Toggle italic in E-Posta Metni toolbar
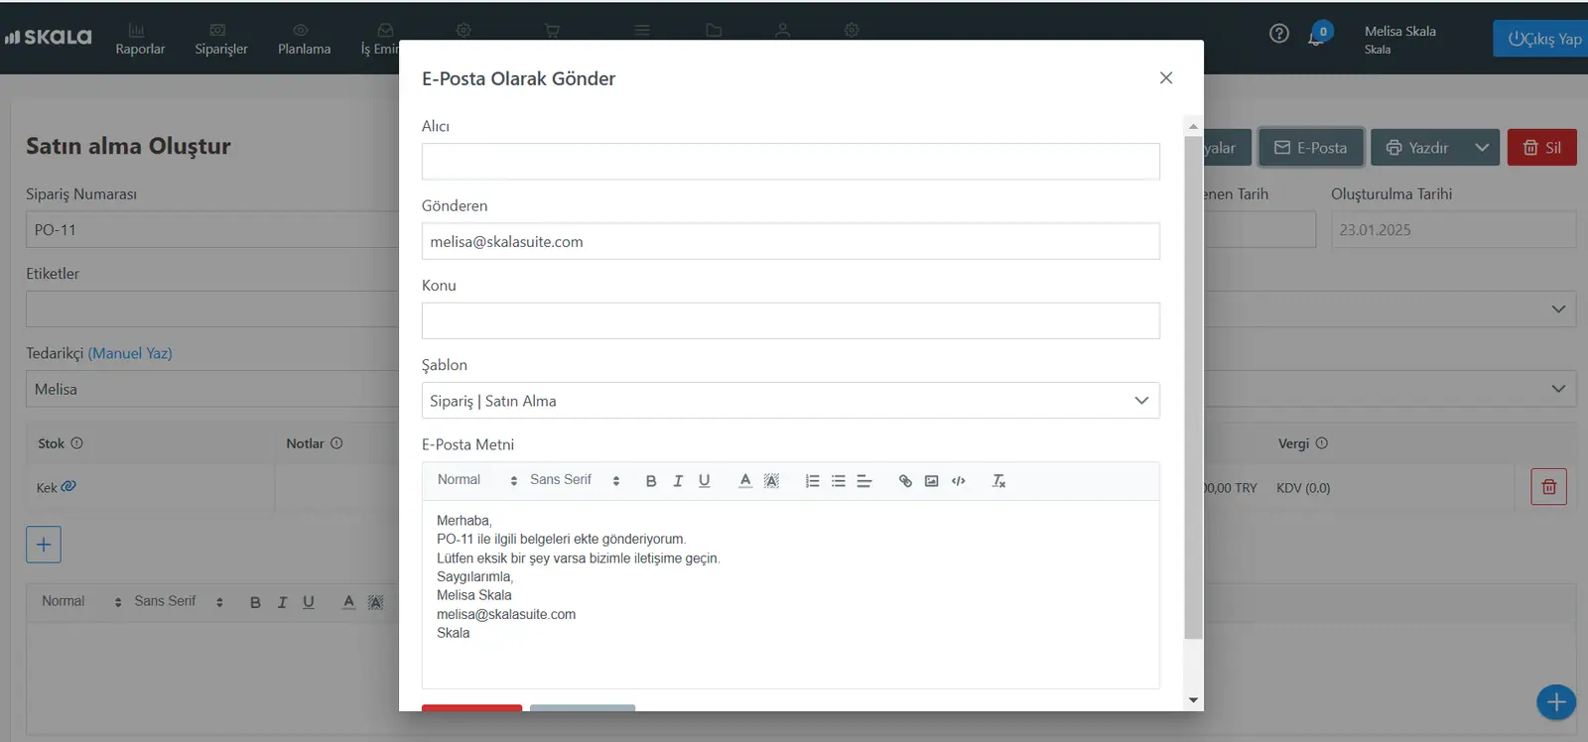The height and width of the screenshot is (742, 1588). [x=678, y=481]
